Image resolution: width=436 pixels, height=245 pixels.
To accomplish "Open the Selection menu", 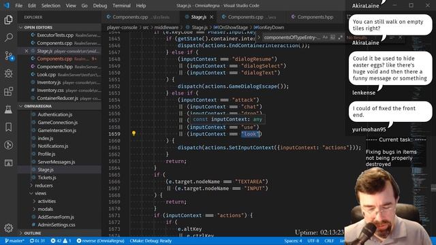I will pos(51,5).
